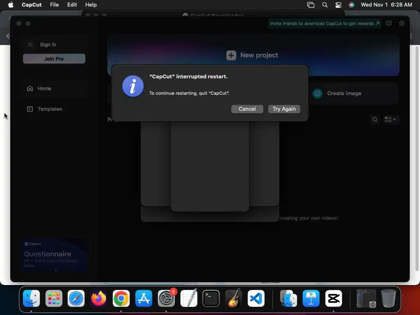Click the Home house icon
Image resolution: width=420 pixels, height=315 pixels.
click(x=30, y=89)
